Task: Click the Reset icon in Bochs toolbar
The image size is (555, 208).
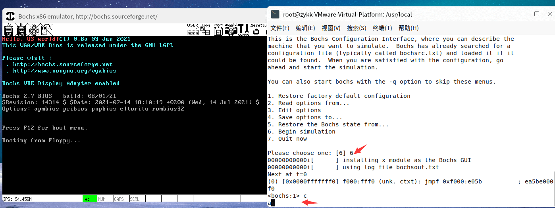Action: [x=256, y=30]
